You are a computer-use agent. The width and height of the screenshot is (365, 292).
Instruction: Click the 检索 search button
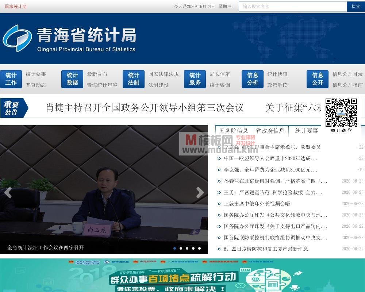click(356, 7)
